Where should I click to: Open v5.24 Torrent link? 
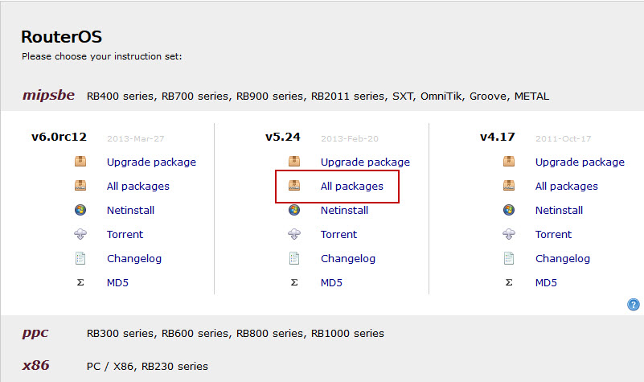338,235
